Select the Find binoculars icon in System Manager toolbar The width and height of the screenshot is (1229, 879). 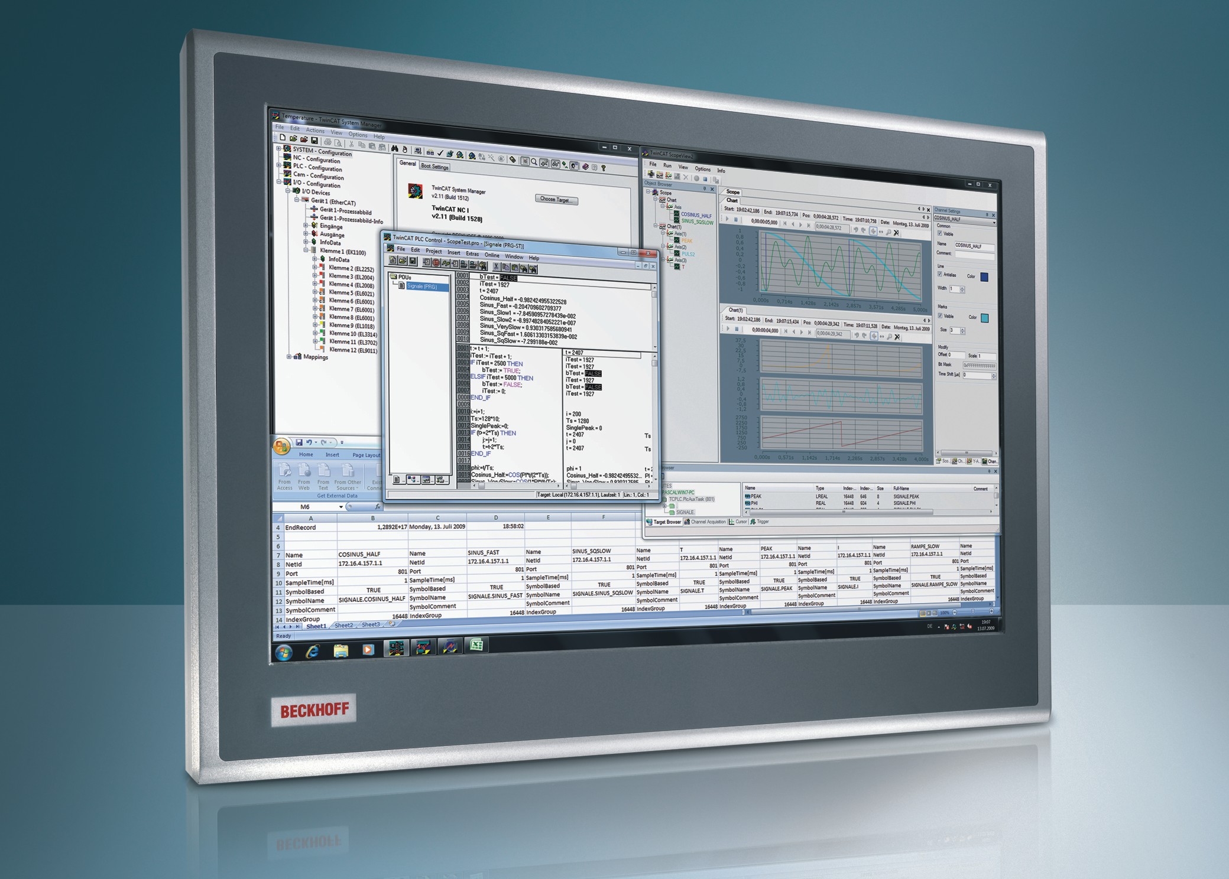click(394, 149)
